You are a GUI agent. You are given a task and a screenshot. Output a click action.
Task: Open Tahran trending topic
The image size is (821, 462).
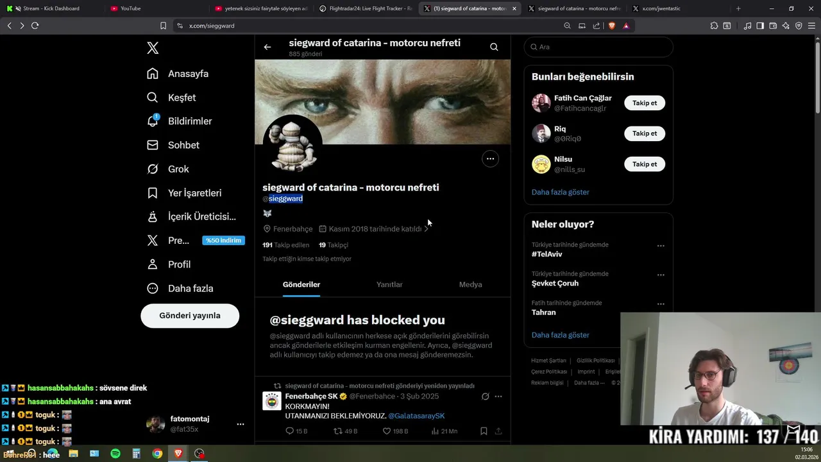tap(544, 312)
